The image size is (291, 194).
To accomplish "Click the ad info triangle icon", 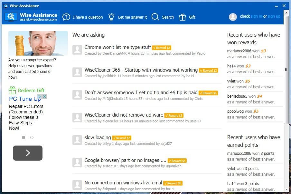I will click(x=40, y=96).
